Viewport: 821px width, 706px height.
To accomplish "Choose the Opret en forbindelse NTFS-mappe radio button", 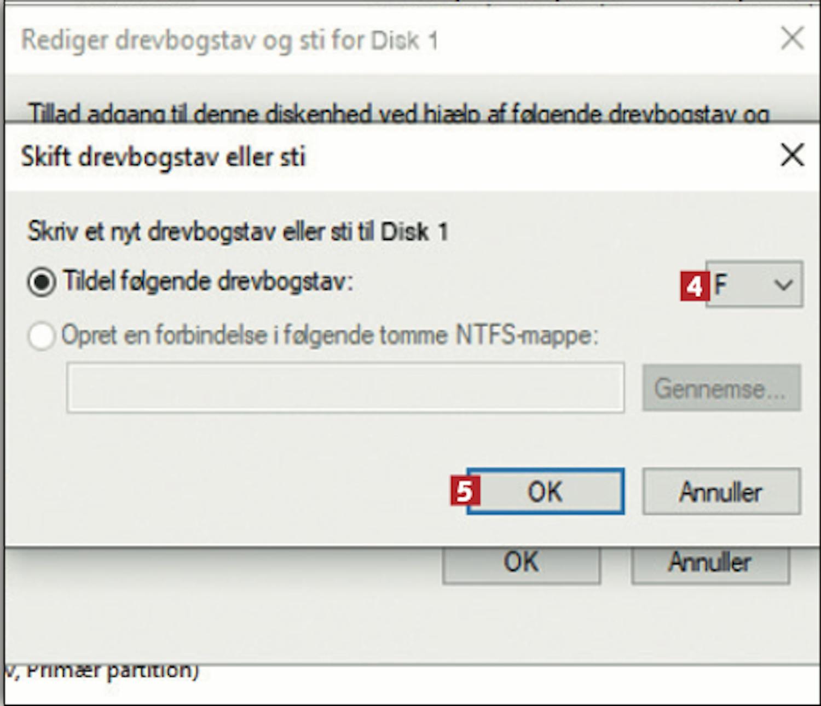I will pyautogui.click(x=42, y=336).
